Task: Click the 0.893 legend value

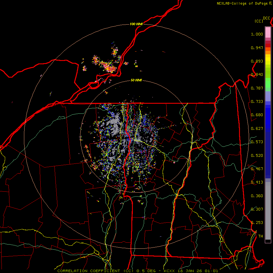Action: [x=257, y=61]
